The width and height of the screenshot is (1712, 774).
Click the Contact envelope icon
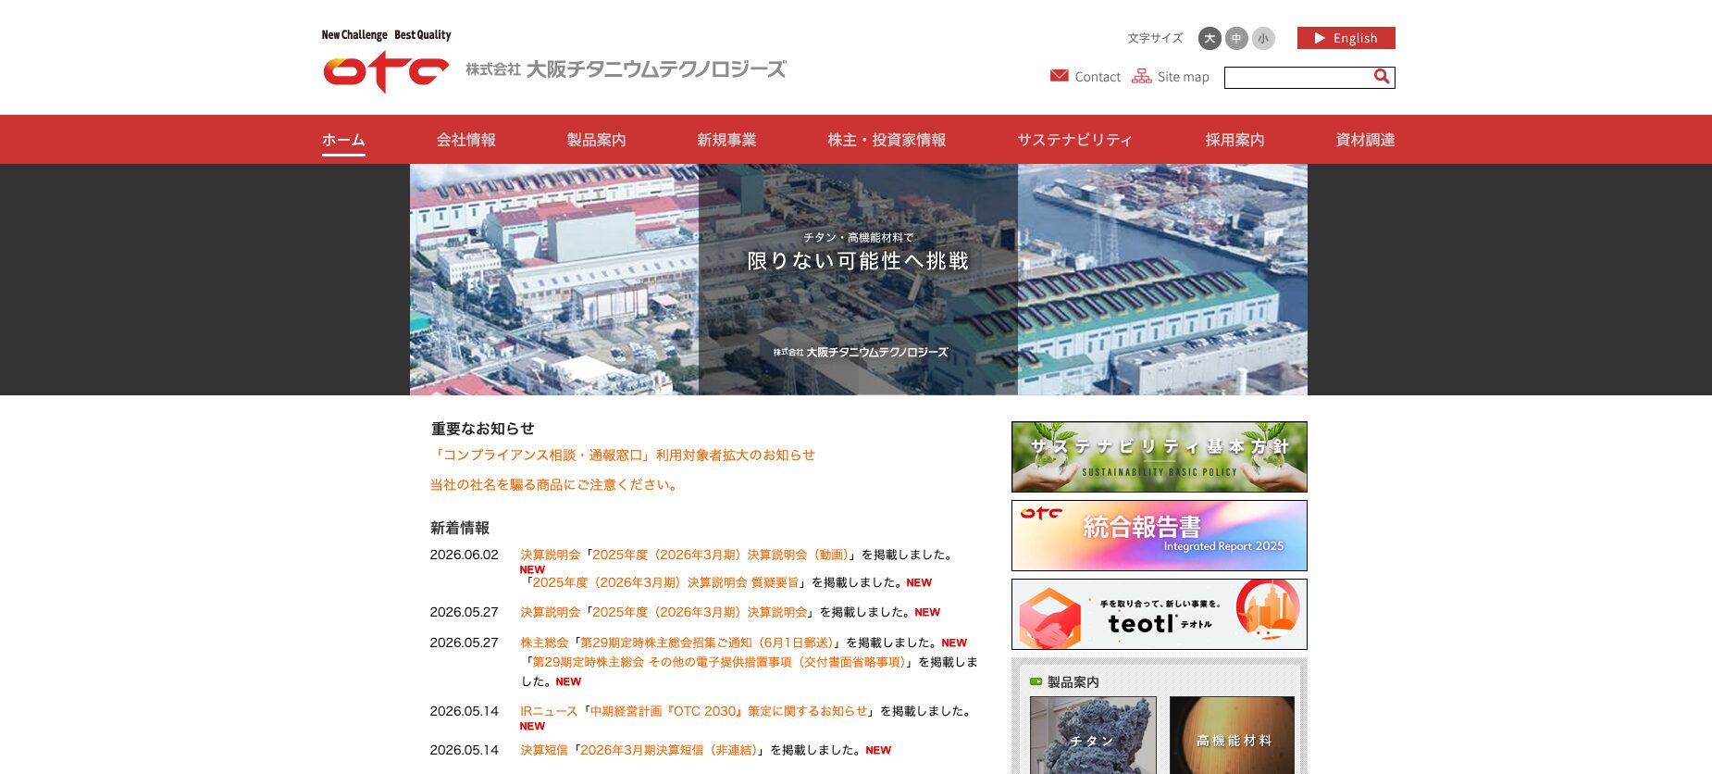[x=1060, y=76]
